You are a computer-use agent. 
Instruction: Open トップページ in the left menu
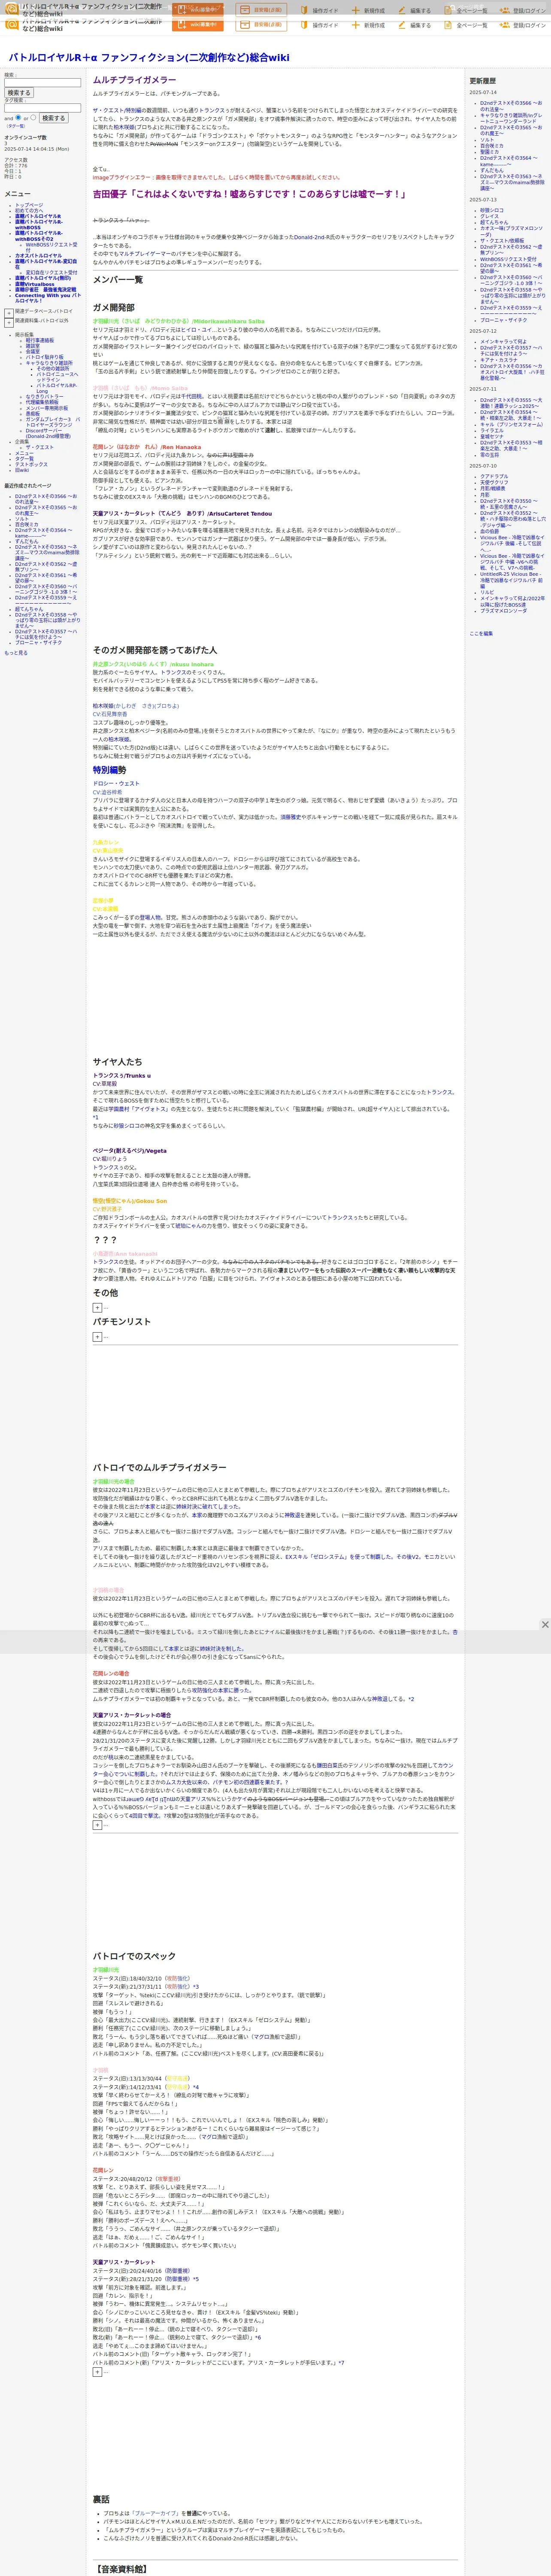[x=29, y=205]
